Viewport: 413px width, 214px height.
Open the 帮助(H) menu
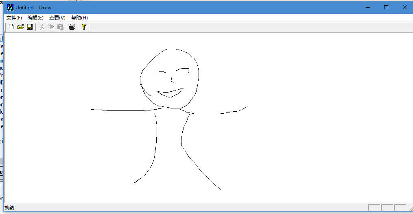[x=79, y=18]
